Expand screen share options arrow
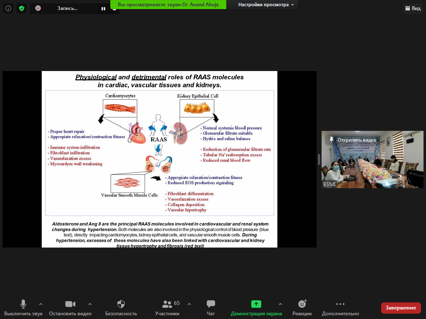The width and height of the screenshot is (426, 319). tap(280, 304)
